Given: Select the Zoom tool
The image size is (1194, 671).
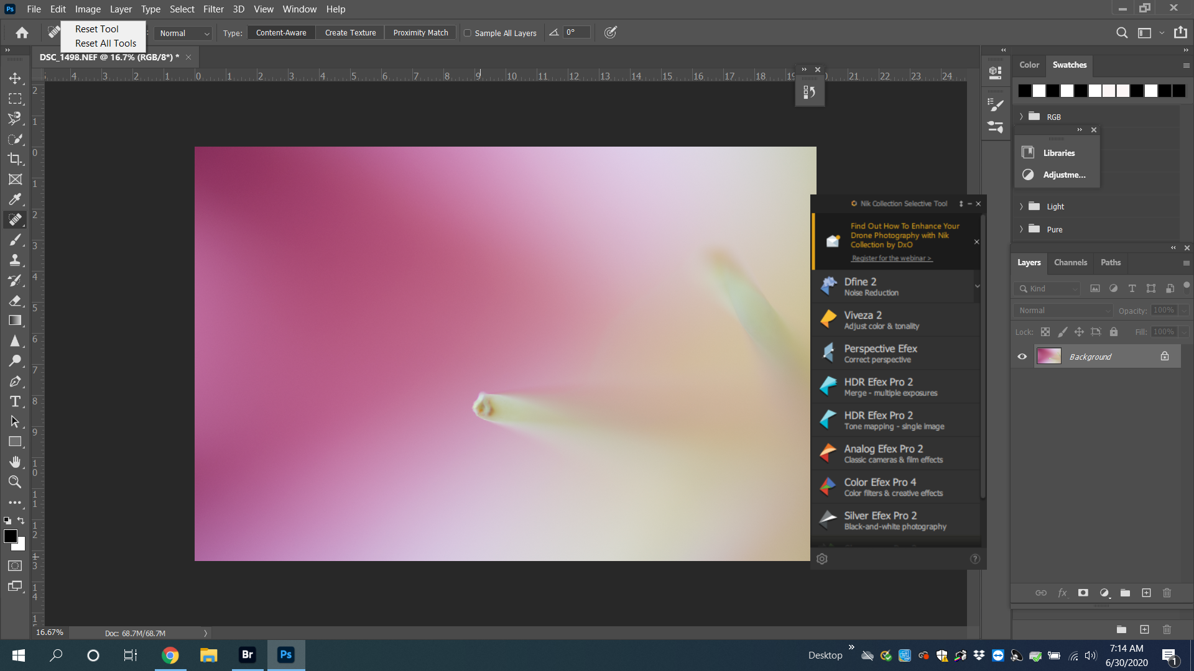Looking at the screenshot, I should click(x=15, y=482).
